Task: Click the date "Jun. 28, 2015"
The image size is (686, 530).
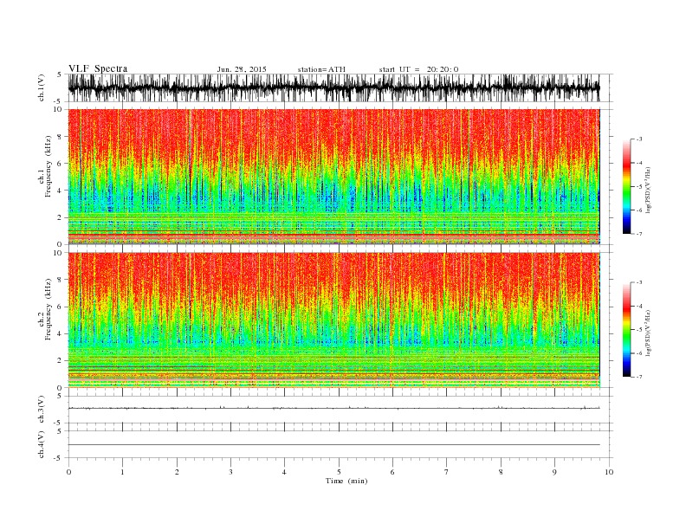Action: pos(242,69)
